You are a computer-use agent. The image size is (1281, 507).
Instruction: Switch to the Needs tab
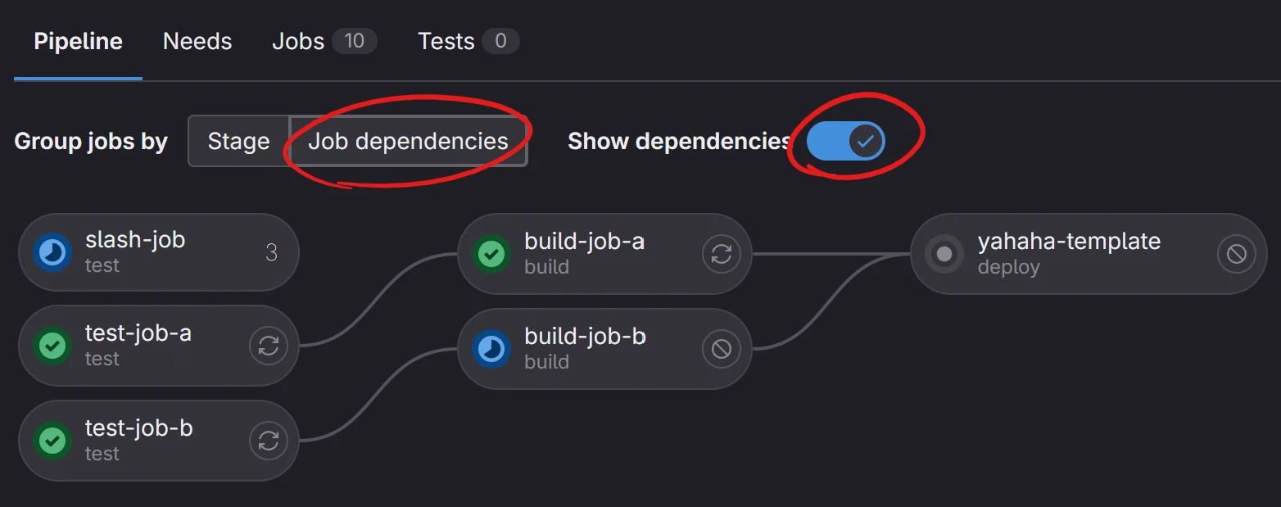tap(197, 42)
